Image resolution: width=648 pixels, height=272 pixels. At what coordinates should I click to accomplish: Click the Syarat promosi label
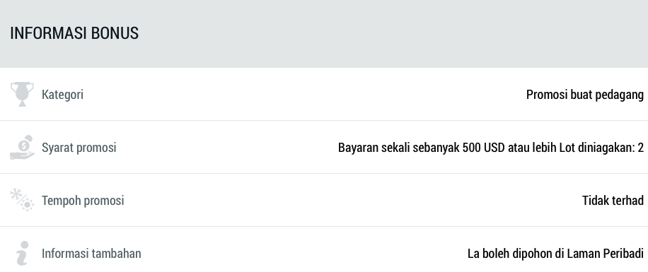79,148
